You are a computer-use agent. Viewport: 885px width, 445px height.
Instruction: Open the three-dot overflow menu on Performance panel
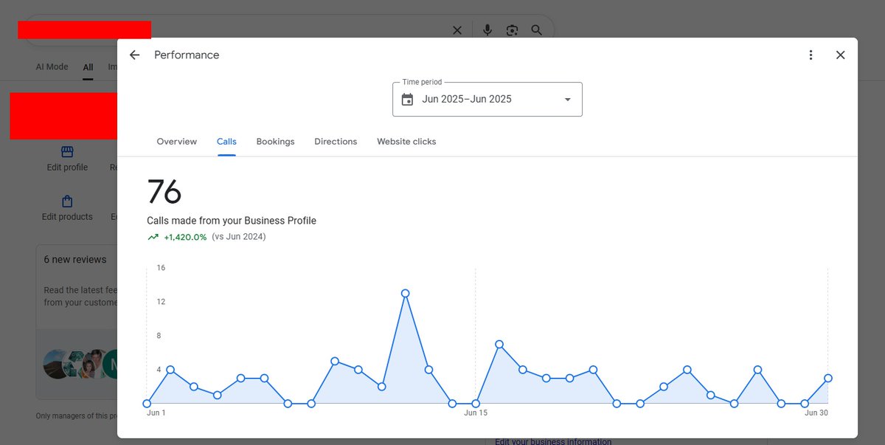point(811,55)
